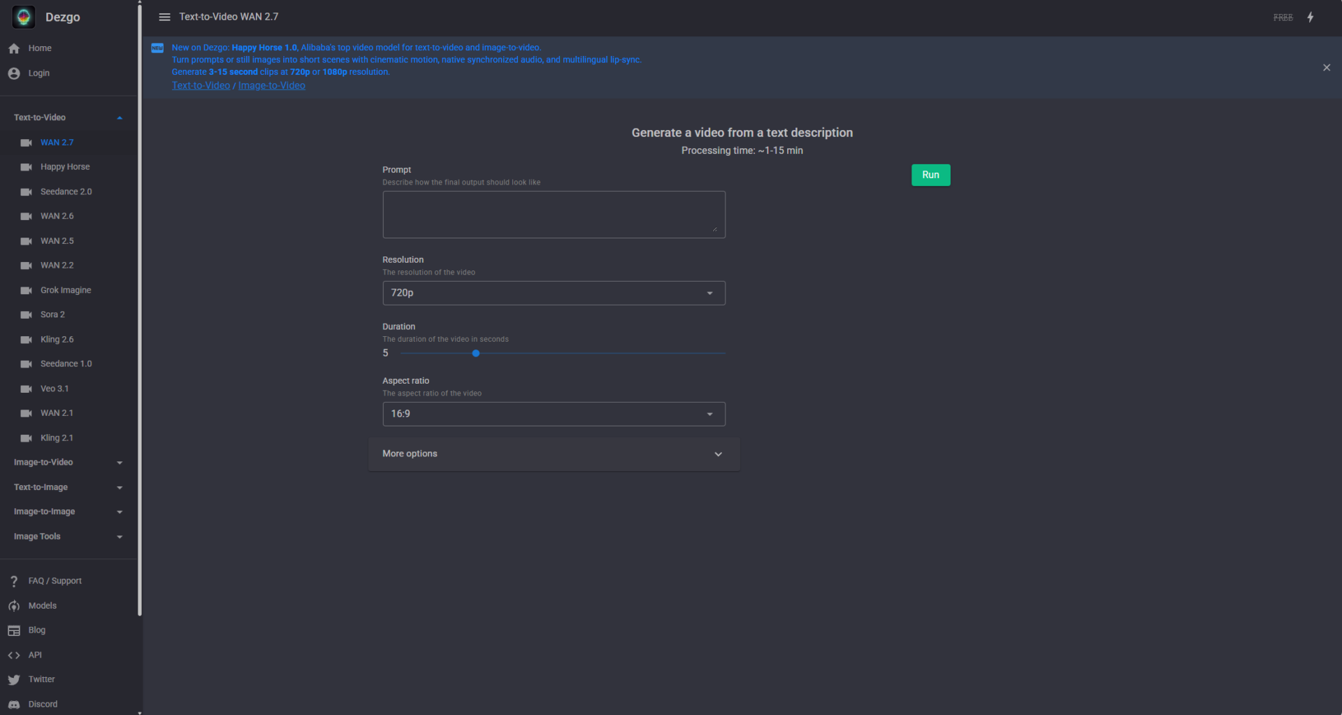Expand the More options panel

(x=554, y=454)
